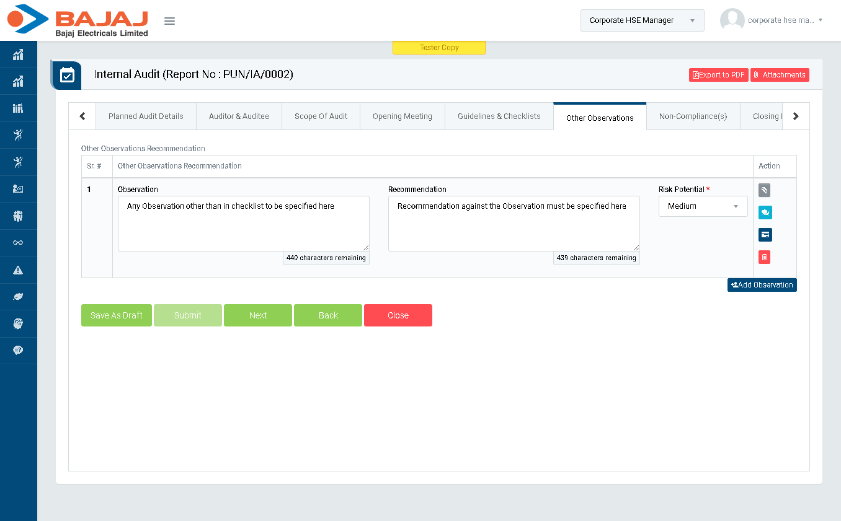Click the paperclip attachment icon in Action column
This screenshot has height=521, width=841.
click(x=764, y=190)
